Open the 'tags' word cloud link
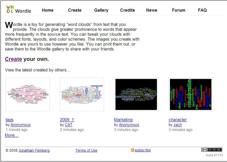This screenshot has height=162, width=227. (9, 120)
